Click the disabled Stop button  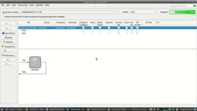(9, 29)
